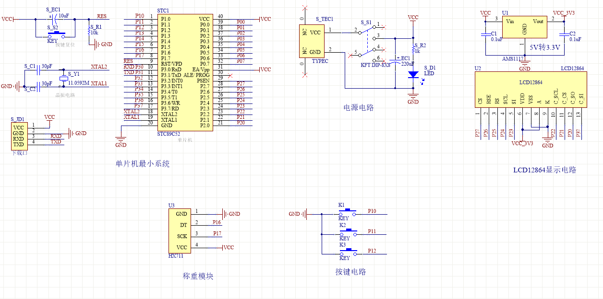Viewport: 603px width, 299px height.
Task: Select the S_TEC1 TYPEC connector symbol
Action: [311, 42]
